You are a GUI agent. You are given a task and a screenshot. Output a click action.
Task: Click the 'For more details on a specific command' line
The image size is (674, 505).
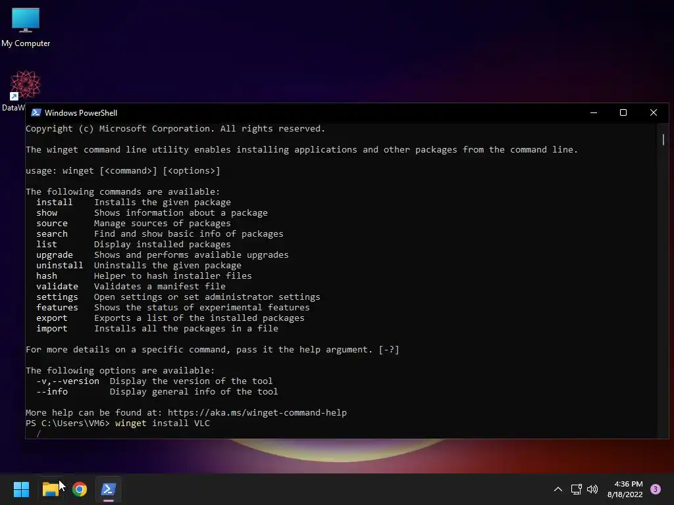[x=213, y=350]
